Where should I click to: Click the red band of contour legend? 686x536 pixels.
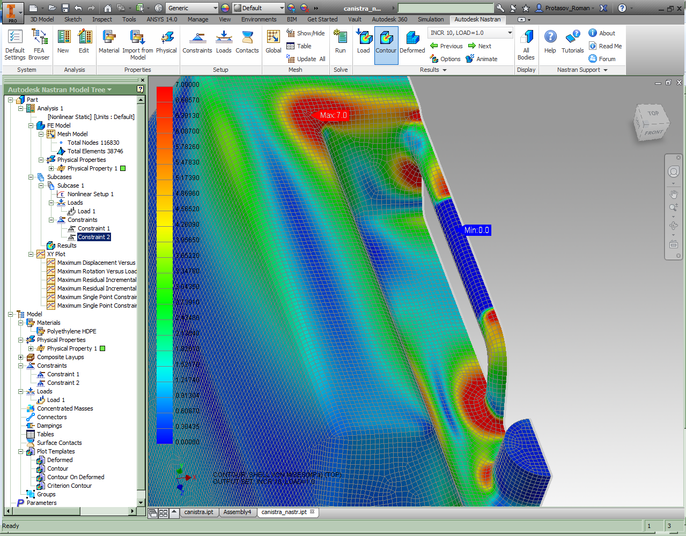pos(164,94)
